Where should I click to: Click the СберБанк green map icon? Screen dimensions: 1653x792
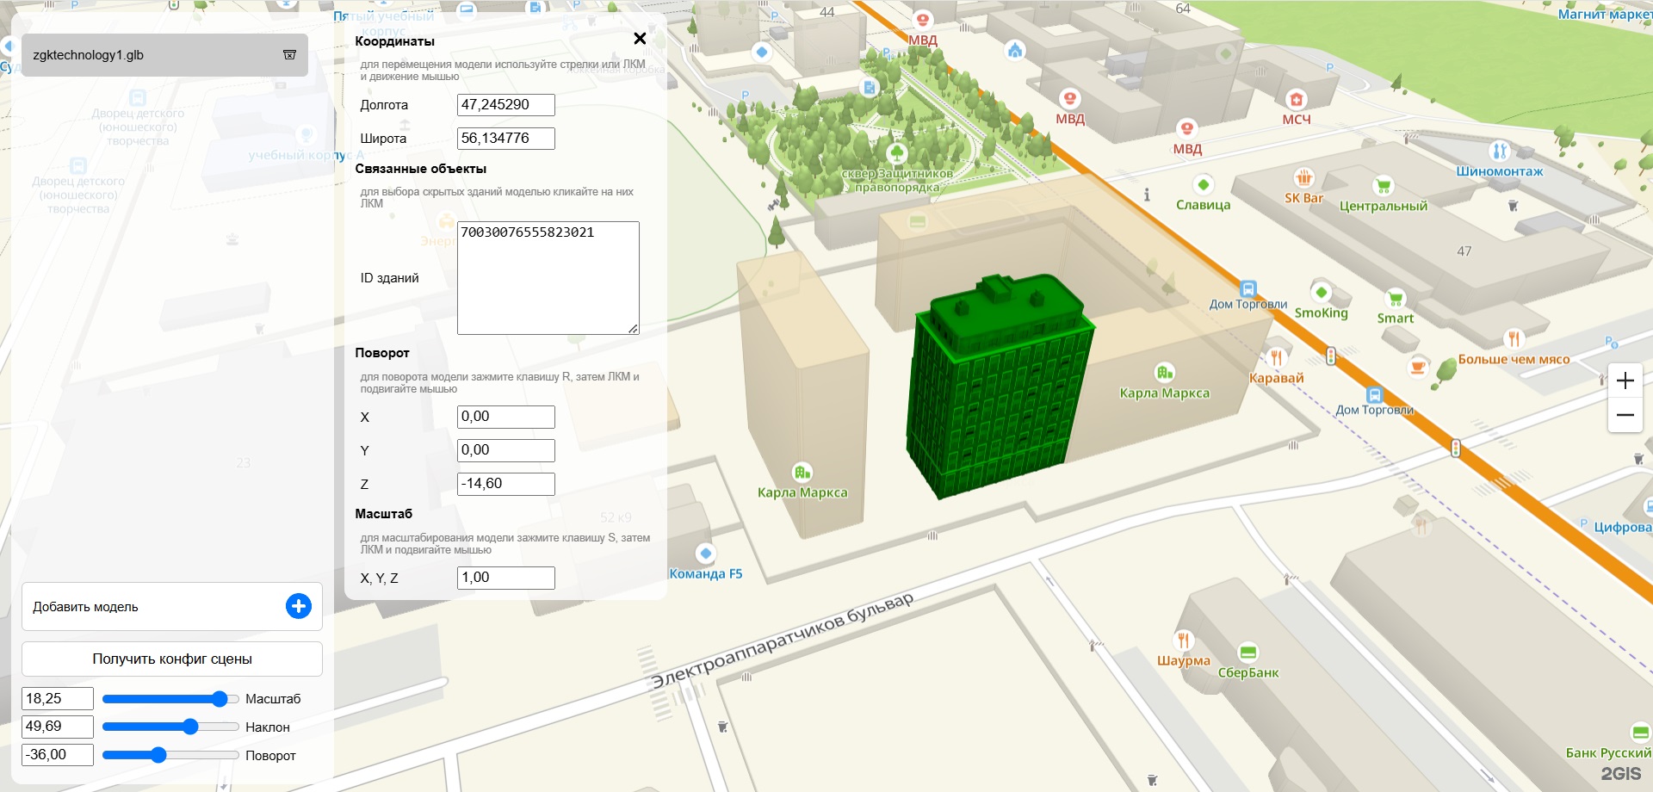1247,653
